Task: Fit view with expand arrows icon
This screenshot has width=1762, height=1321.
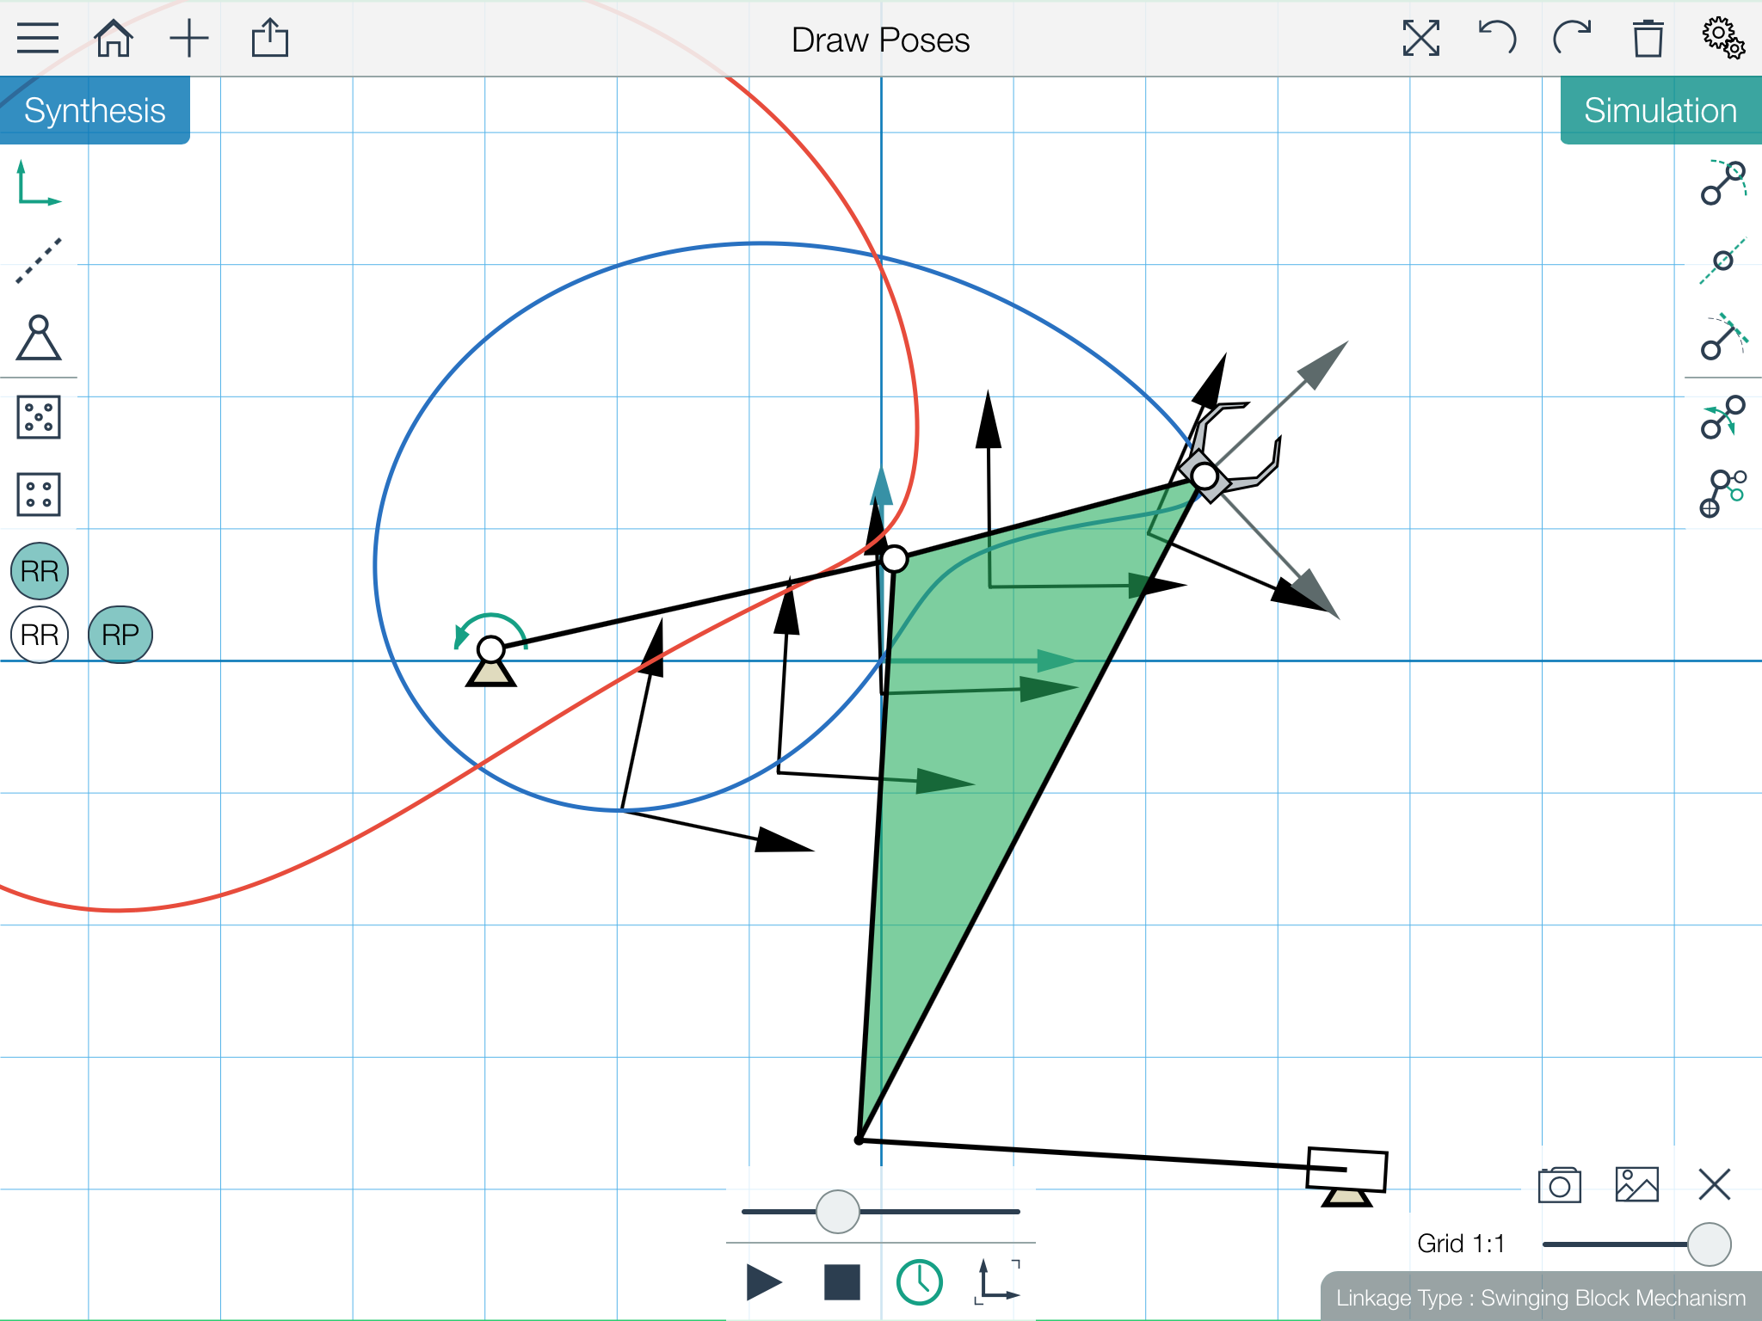Action: (x=1421, y=39)
